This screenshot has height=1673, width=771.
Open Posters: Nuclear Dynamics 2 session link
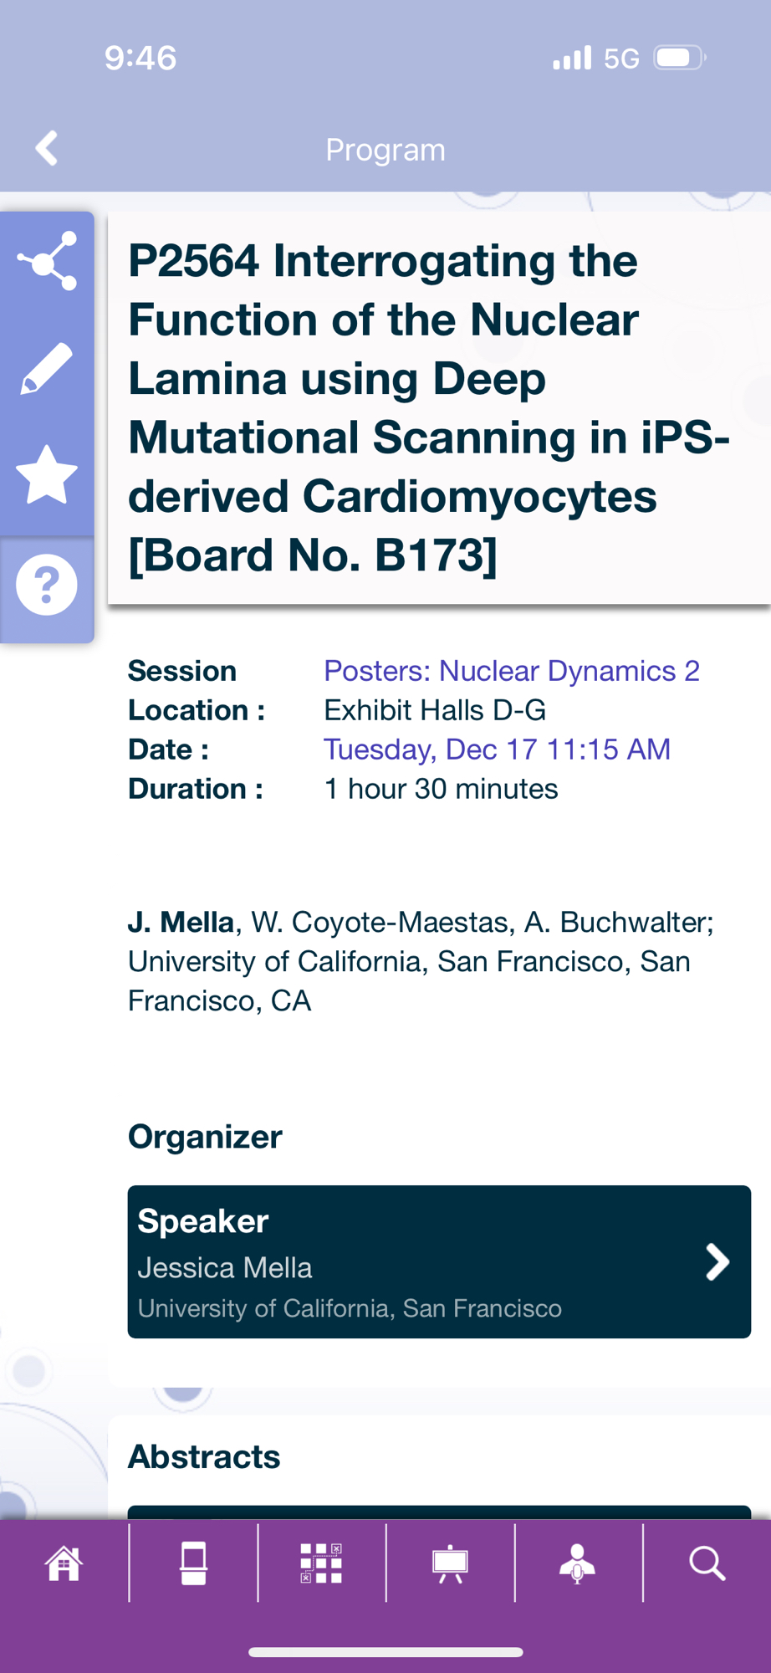[x=511, y=671]
